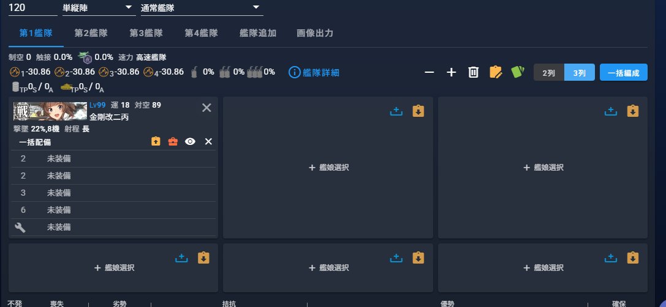Select the wrench expansion 未装備 slot
666x307 pixels.
pyautogui.click(x=113, y=227)
